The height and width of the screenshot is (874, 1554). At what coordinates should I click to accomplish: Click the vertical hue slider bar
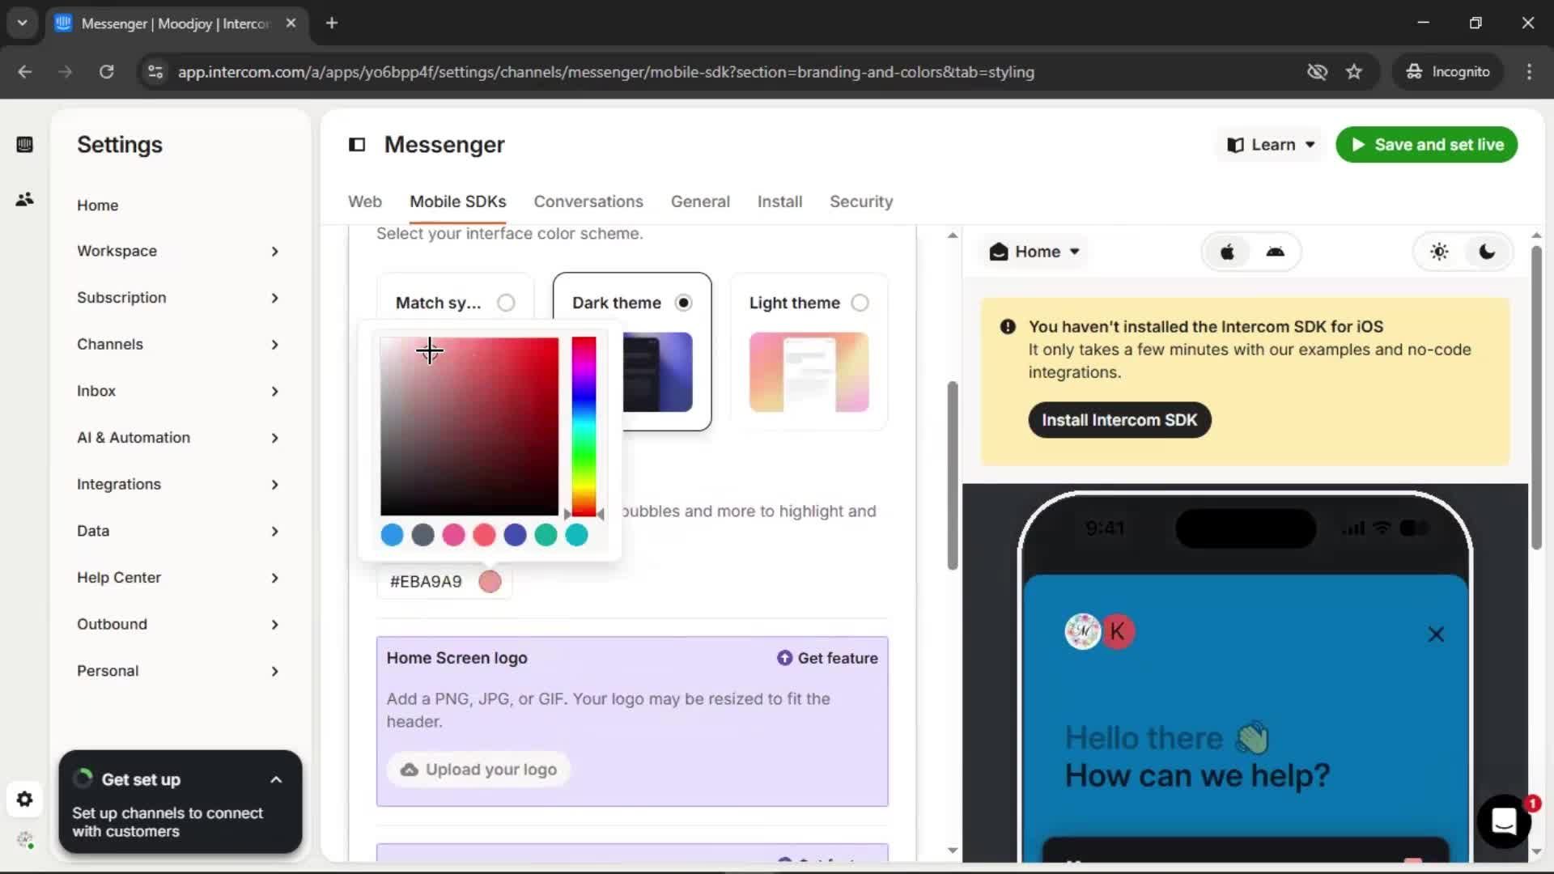pyautogui.click(x=584, y=426)
